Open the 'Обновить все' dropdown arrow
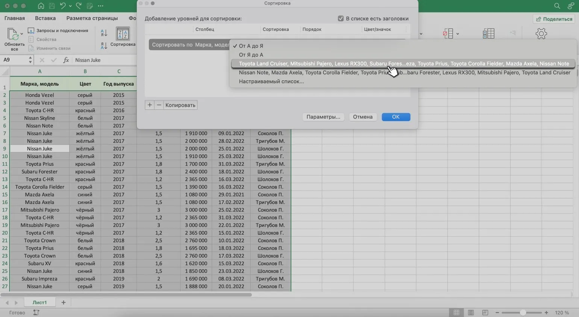Screen dimensions: 579x317 [22, 34]
